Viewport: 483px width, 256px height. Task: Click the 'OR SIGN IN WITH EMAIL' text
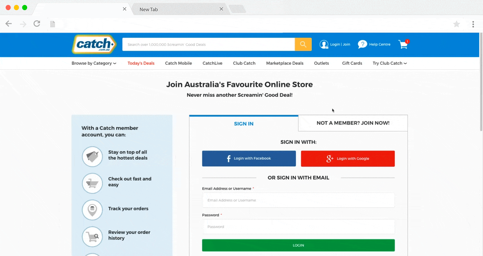298,178
